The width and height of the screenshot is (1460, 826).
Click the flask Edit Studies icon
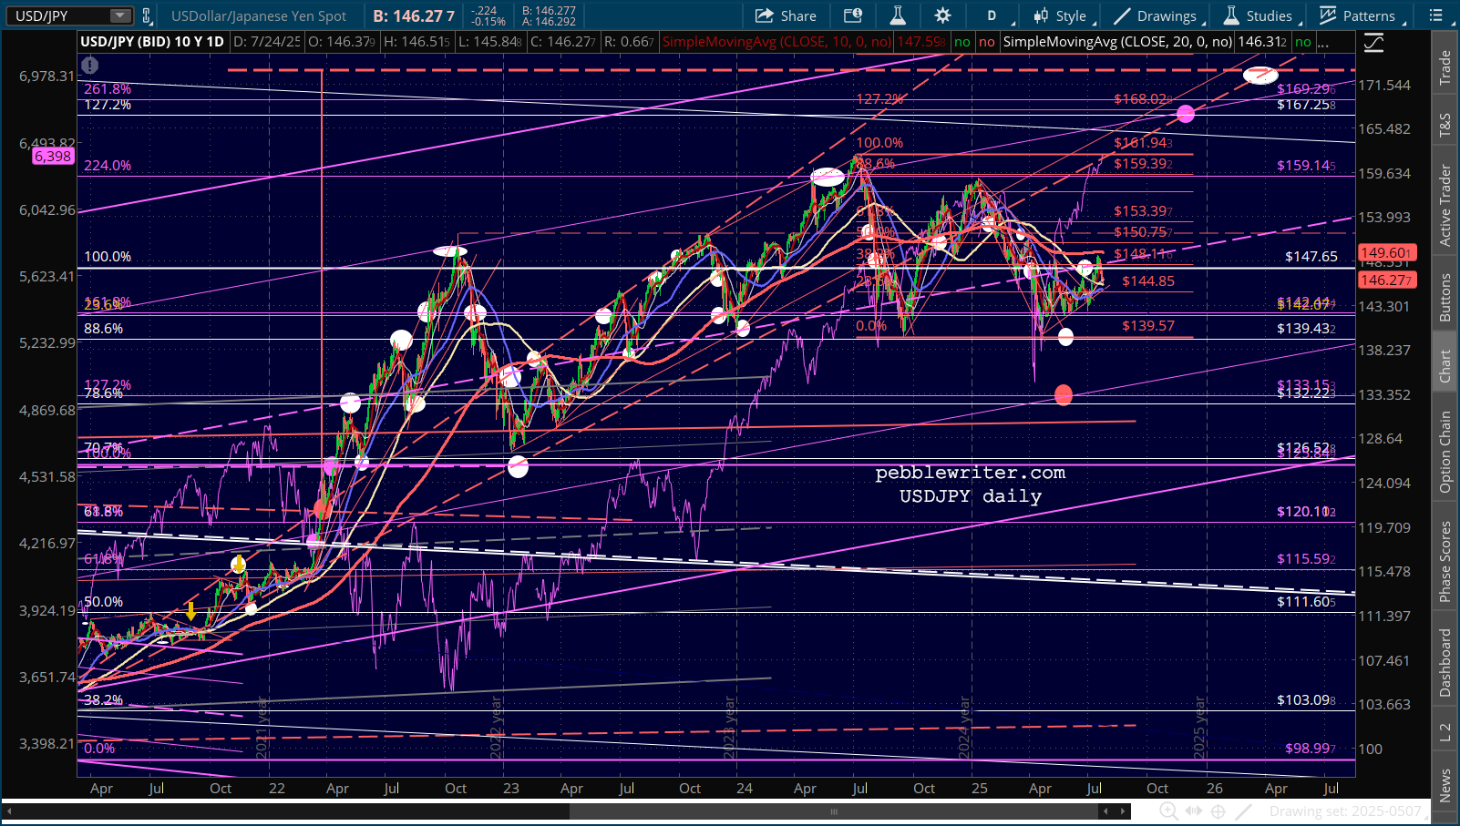(x=898, y=15)
